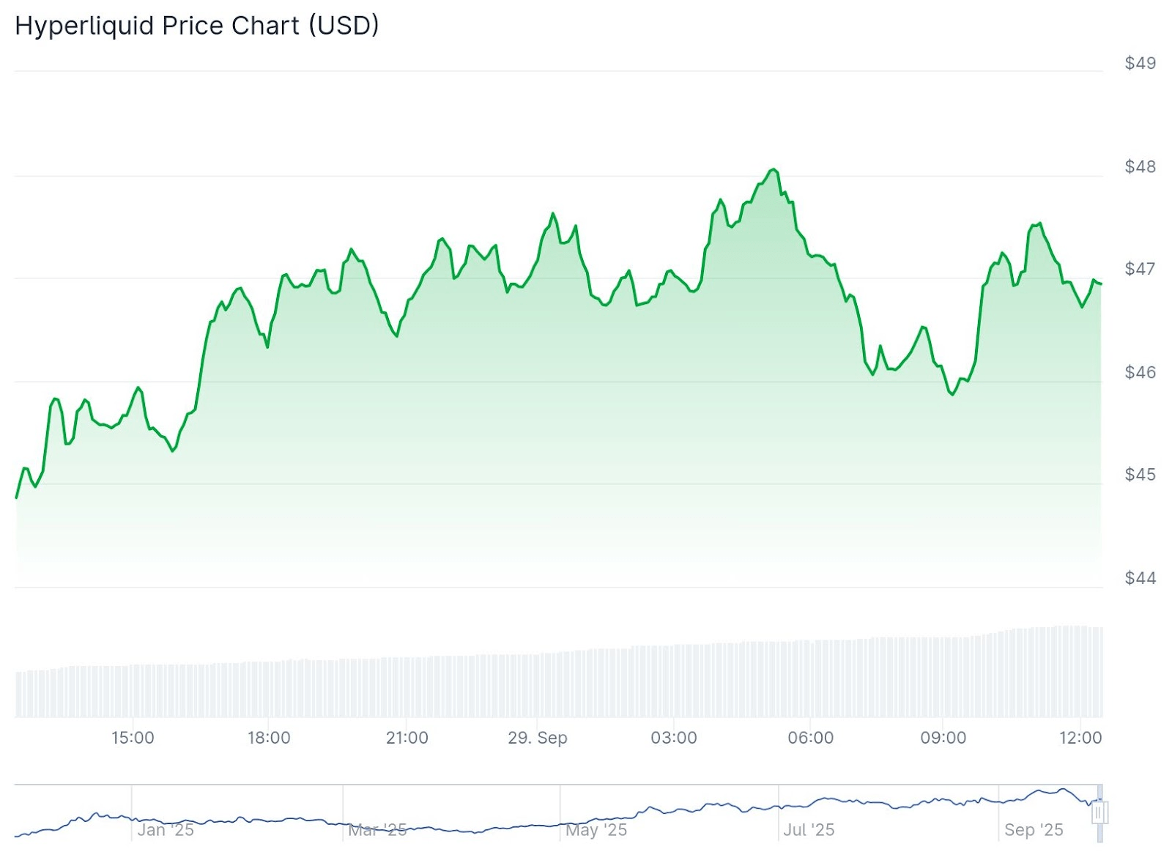Click the $44 price axis label

point(1140,578)
